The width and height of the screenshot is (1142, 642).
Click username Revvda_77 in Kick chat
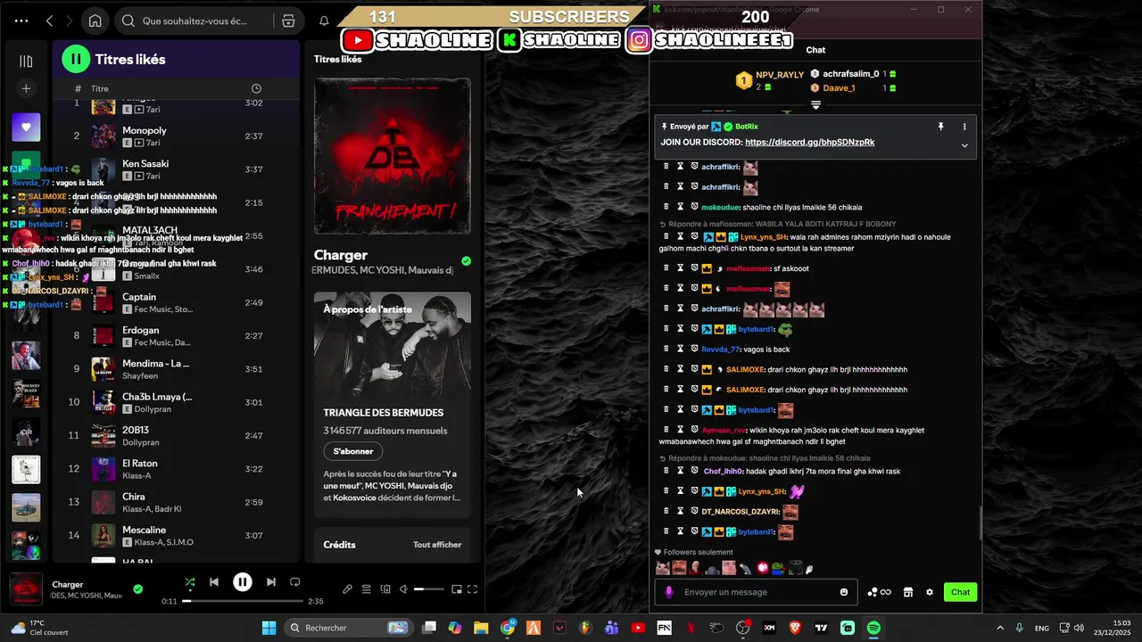point(720,350)
